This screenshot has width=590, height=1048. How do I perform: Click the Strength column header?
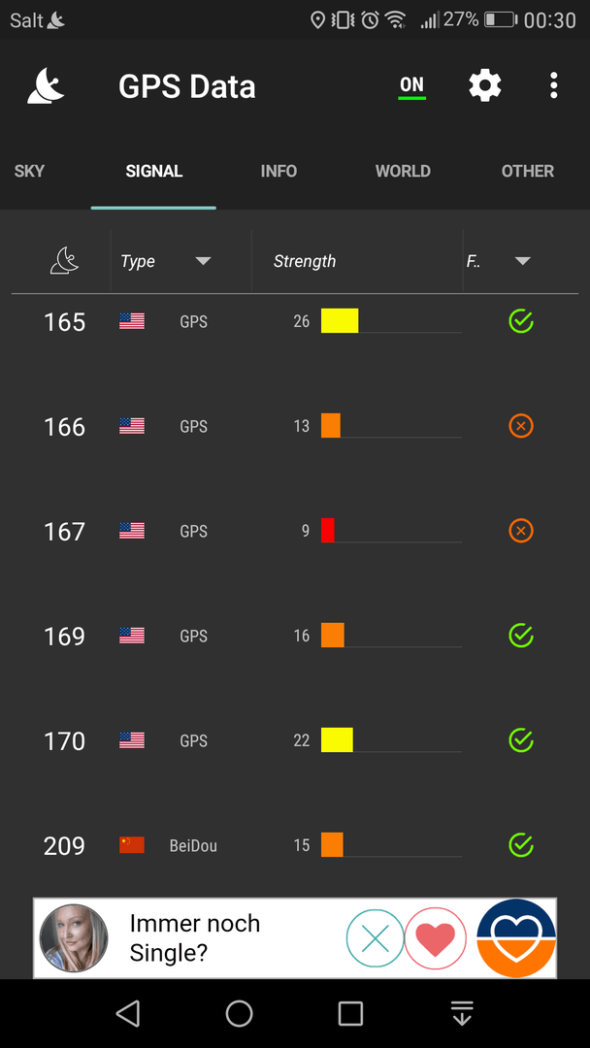point(304,261)
